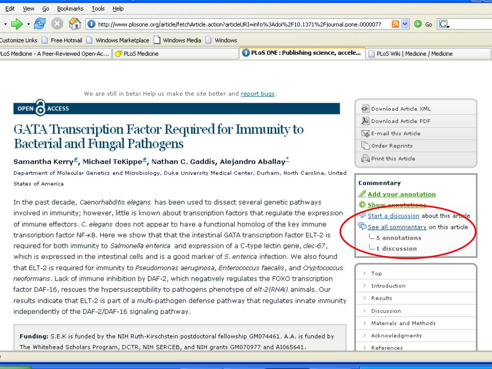Image resolution: width=492 pixels, height=369 pixels.
Task: Click footnote marker after Samantha Kerry
Action: tap(75, 160)
